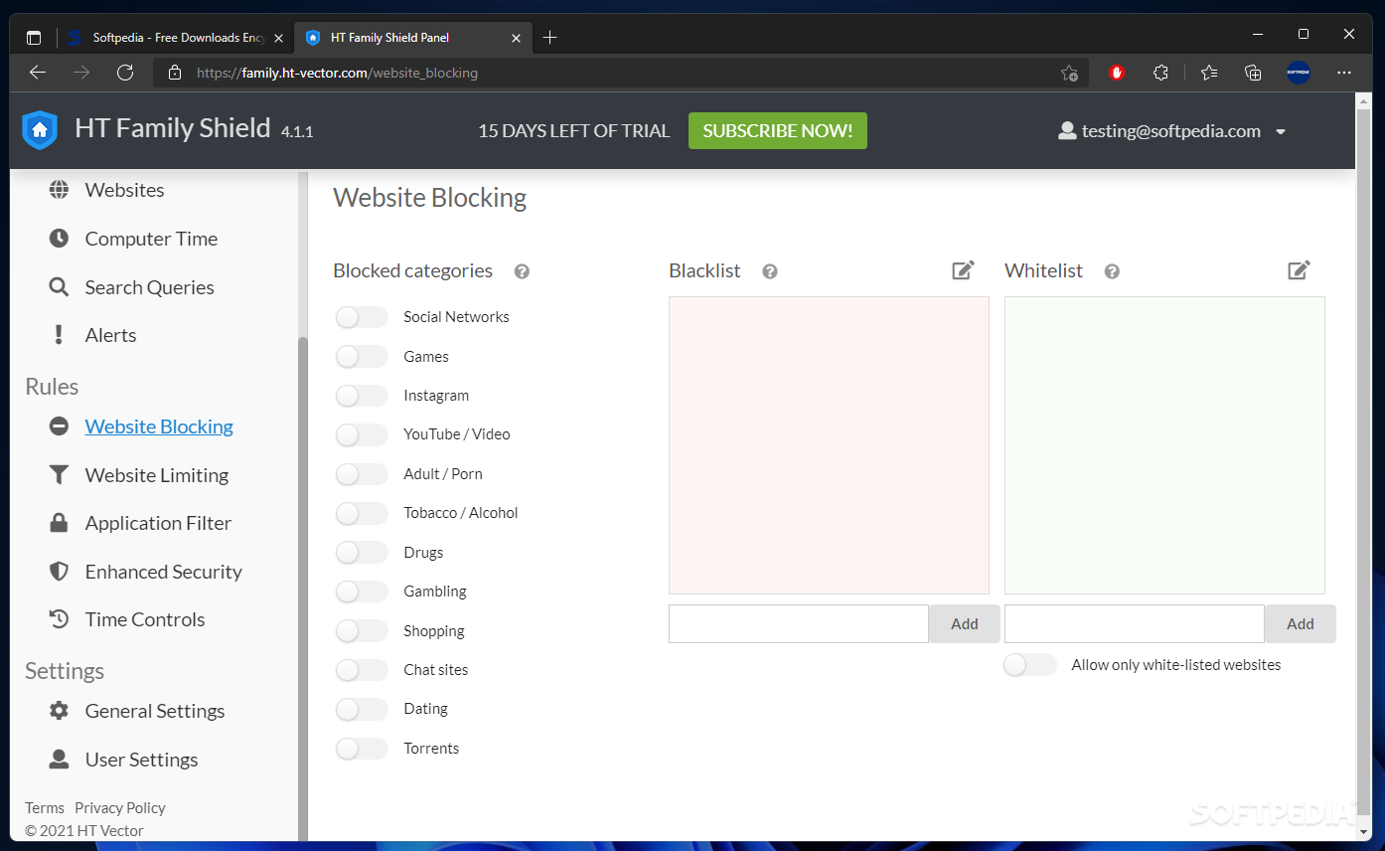
Task: Enable Dating category blocking
Action: pyautogui.click(x=362, y=709)
